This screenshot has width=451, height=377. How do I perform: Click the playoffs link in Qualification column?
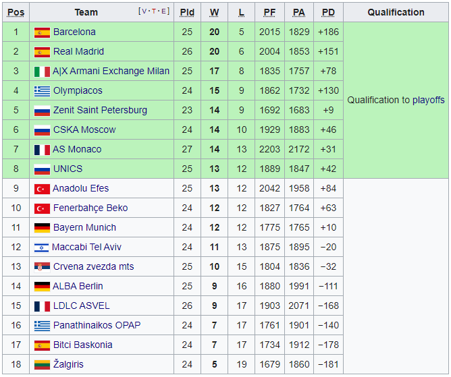click(x=428, y=100)
